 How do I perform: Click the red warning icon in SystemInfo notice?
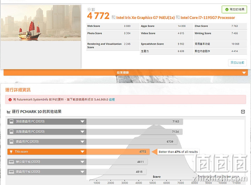10,99
